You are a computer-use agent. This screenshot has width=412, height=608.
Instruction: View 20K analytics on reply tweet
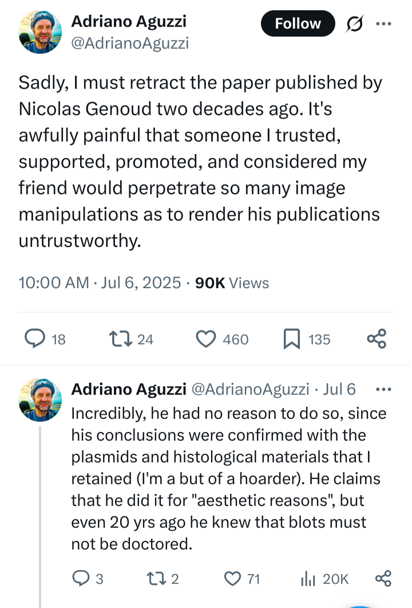click(308, 579)
